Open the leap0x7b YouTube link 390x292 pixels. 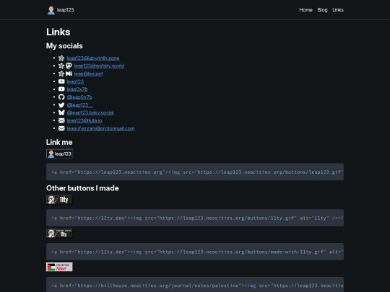pos(77,89)
